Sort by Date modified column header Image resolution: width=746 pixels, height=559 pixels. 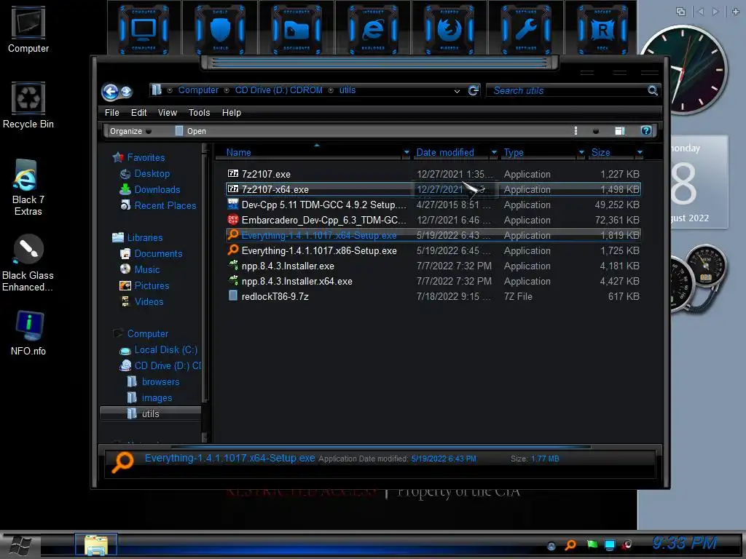tap(445, 153)
